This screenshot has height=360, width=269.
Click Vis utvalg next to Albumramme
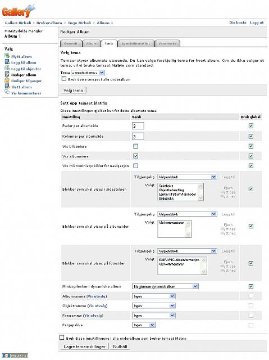click(x=97, y=296)
